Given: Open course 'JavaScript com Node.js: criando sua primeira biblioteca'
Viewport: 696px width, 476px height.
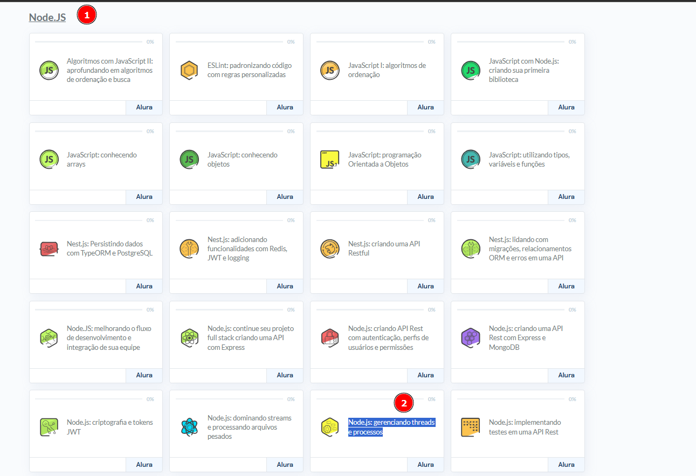Looking at the screenshot, I should (524, 70).
